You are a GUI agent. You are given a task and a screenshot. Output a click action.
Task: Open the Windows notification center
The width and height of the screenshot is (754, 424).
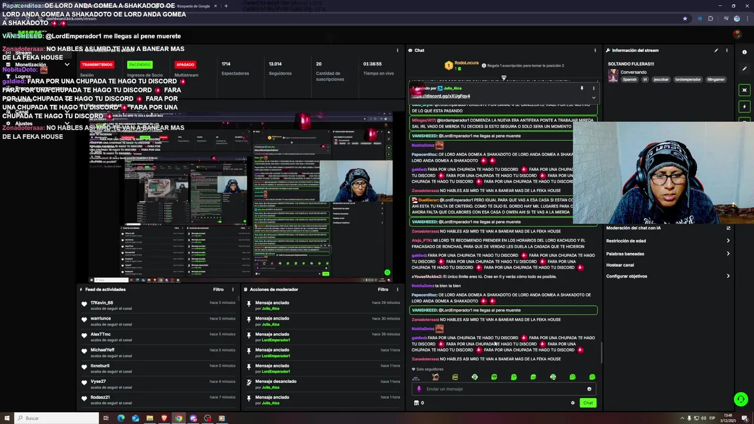(745, 418)
